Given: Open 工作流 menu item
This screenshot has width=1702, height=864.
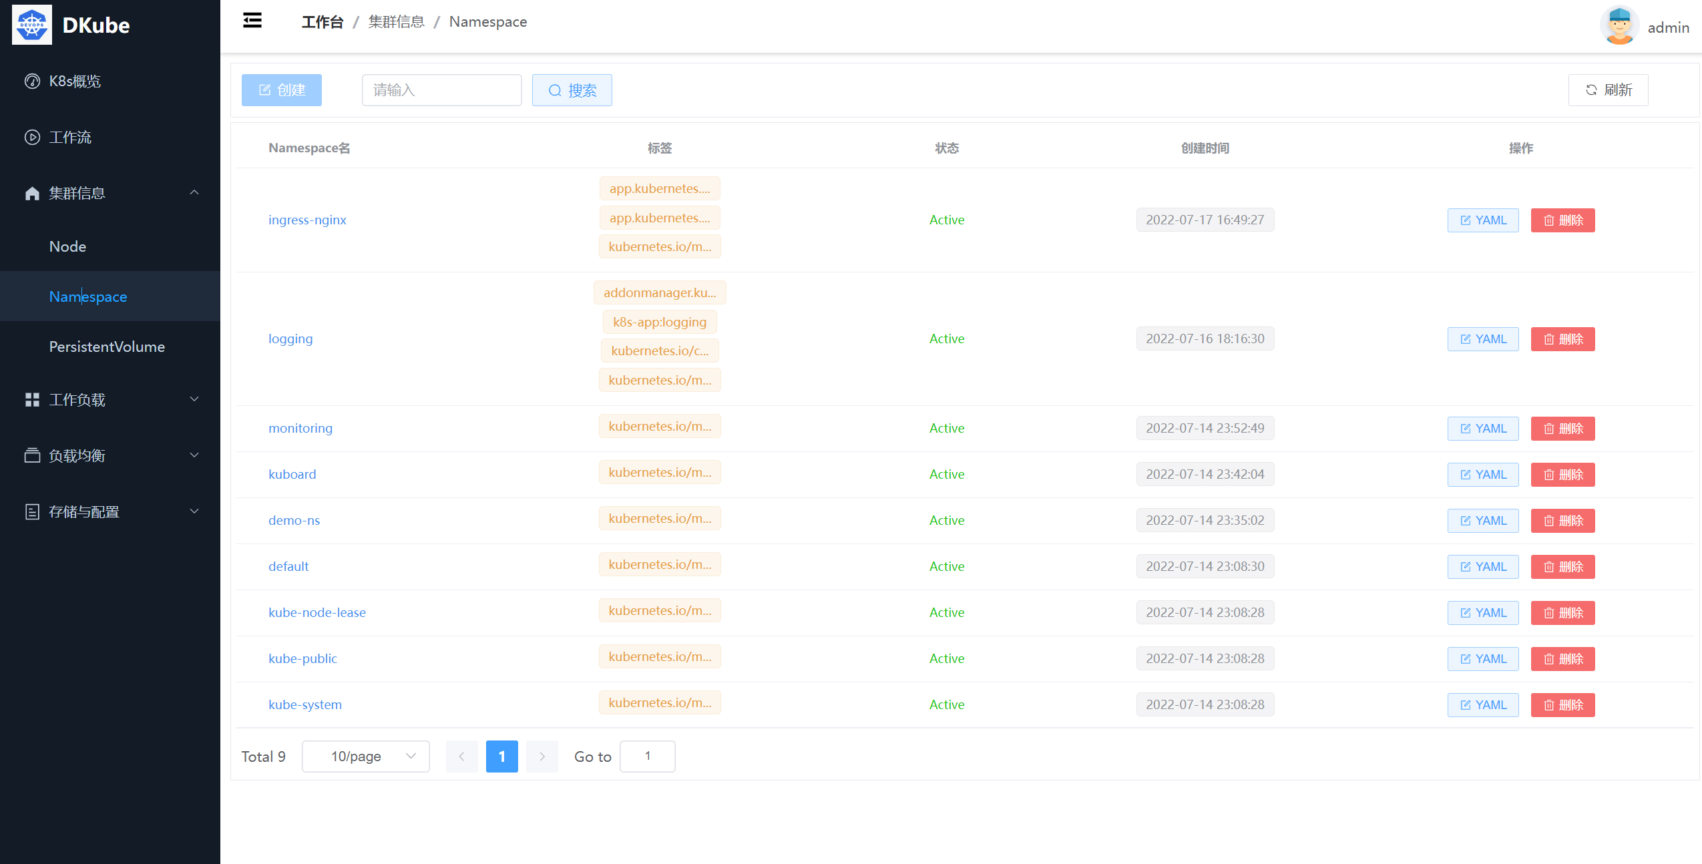Looking at the screenshot, I should click(110, 137).
